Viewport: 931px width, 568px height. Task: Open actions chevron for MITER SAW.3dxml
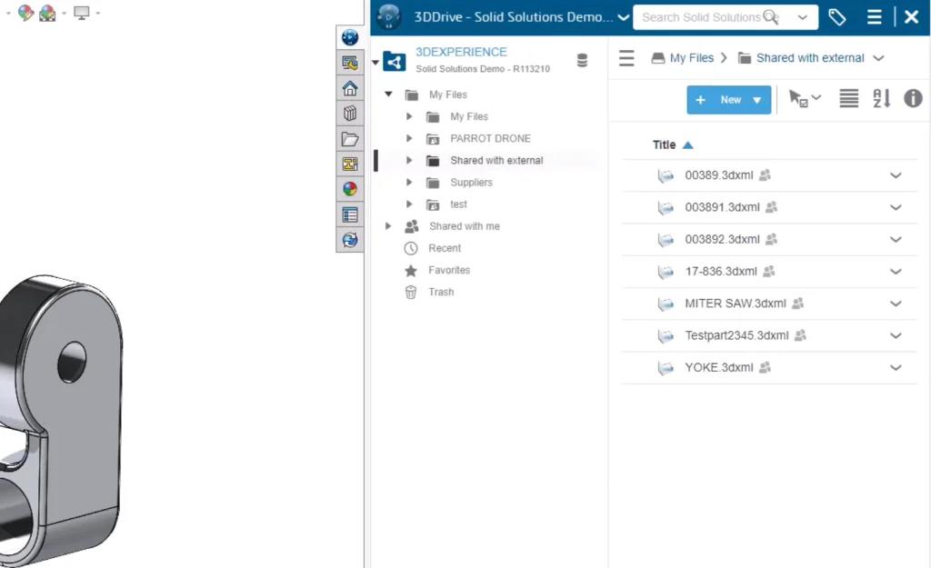896,304
